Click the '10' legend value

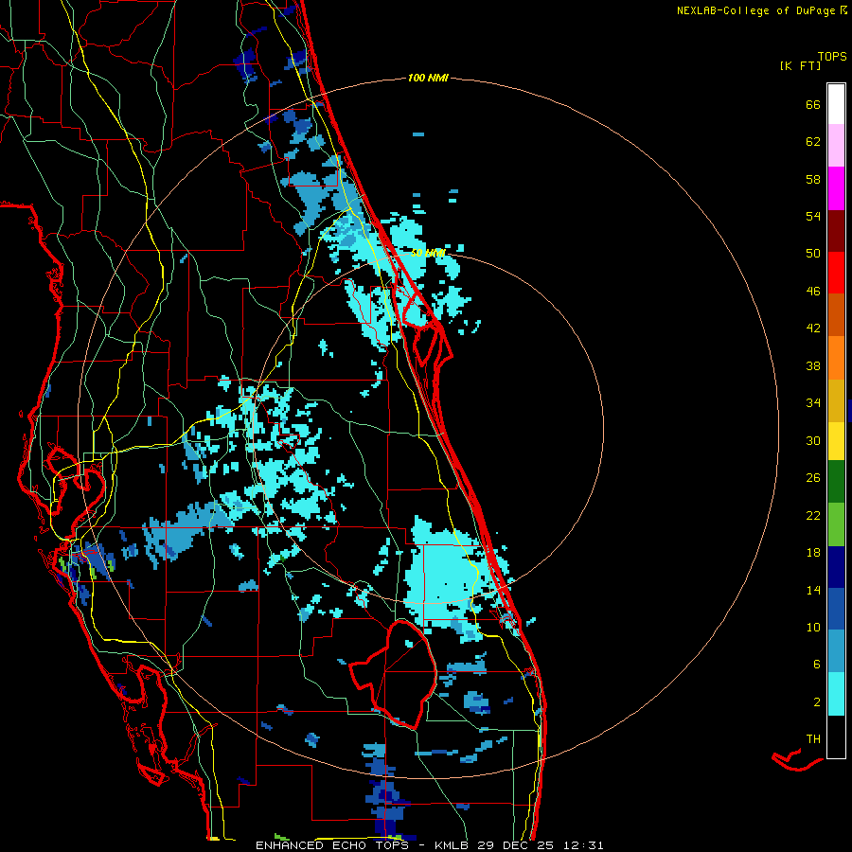coord(813,627)
